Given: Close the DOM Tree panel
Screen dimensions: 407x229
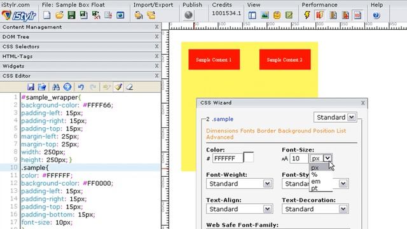Looking at the screenshot, I should click(156, 37).
